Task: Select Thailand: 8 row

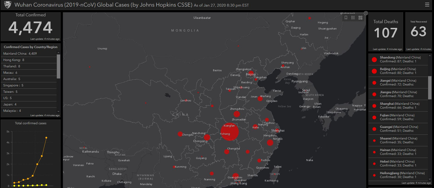Action: click(29, 66)
